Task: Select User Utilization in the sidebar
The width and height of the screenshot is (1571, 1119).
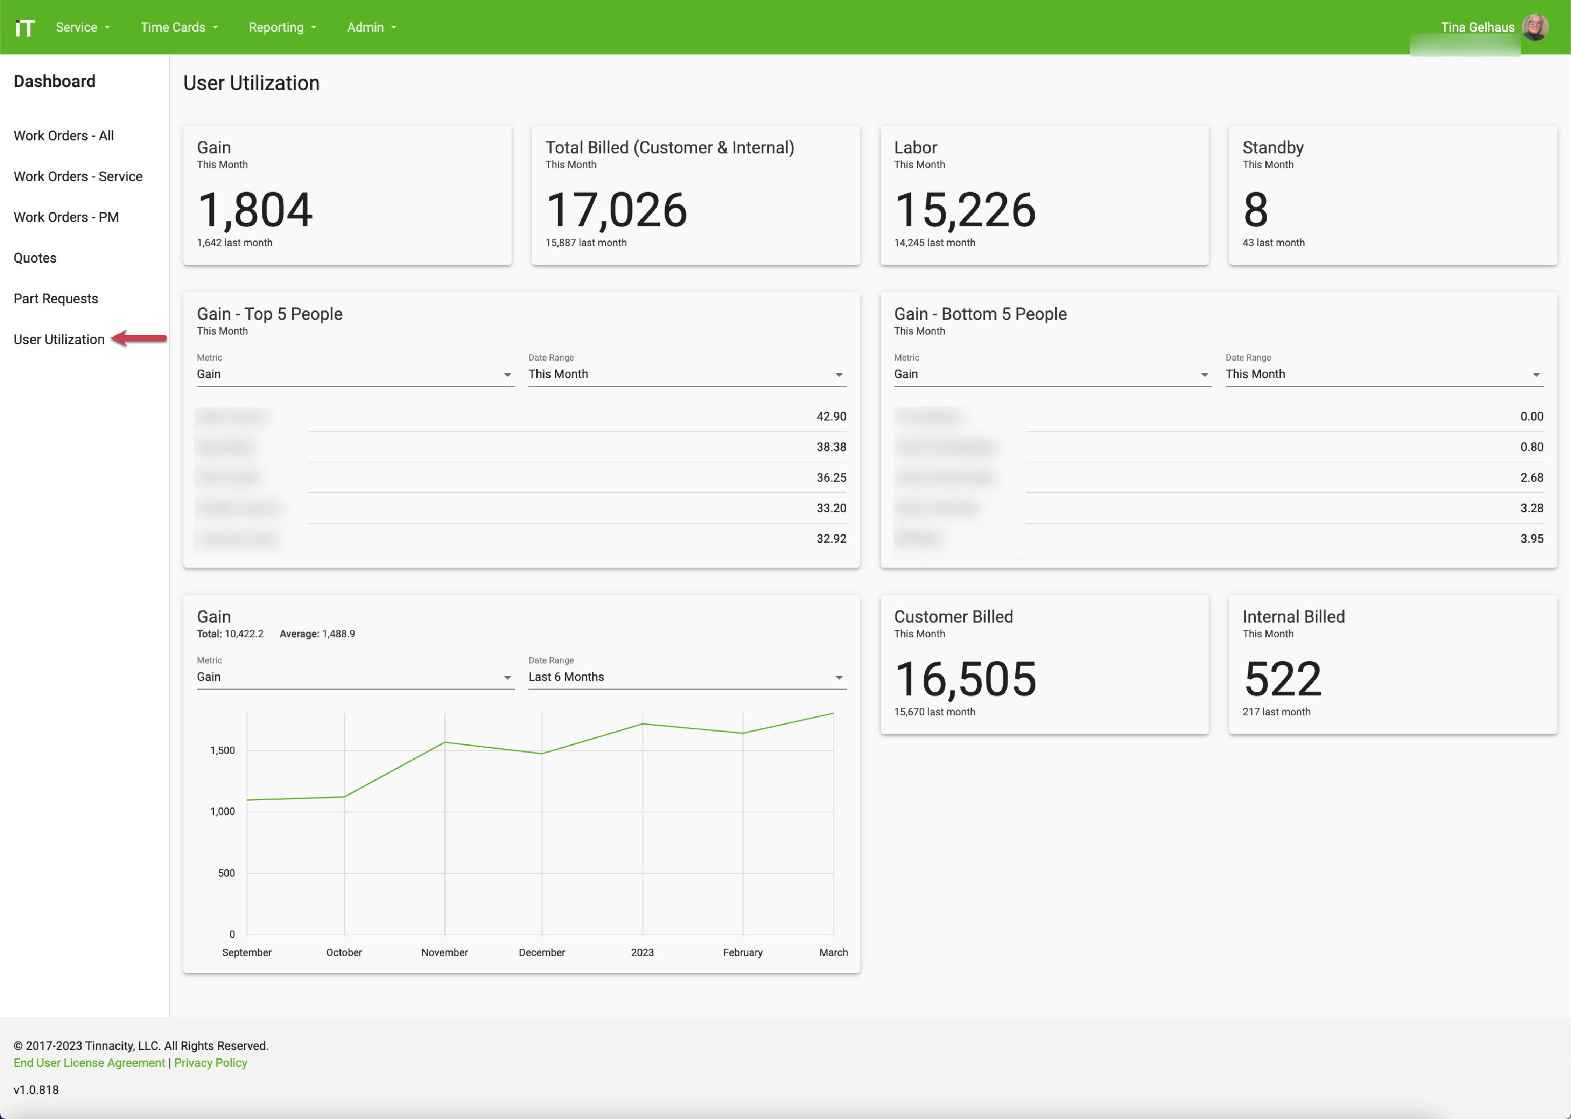Action: tap(59, 338)
